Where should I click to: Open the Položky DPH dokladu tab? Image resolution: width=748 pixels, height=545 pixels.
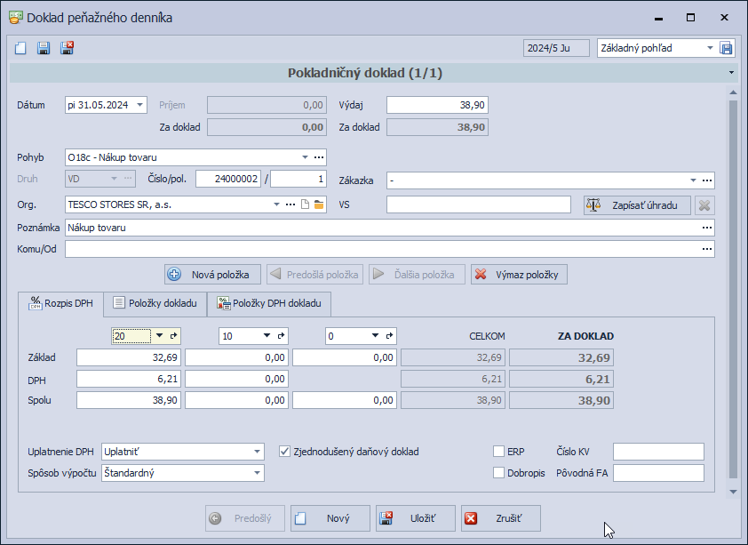270,303
